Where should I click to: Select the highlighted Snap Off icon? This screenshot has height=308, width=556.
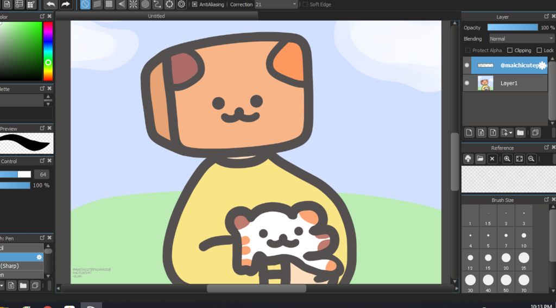pyautogui.click(x=85, y=4)
